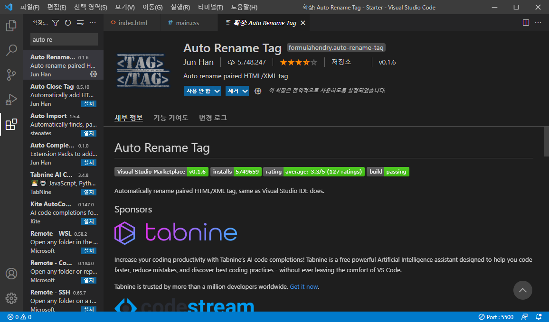
Task: Click the 사용 안 함 disable button
Action: point(199,91)
